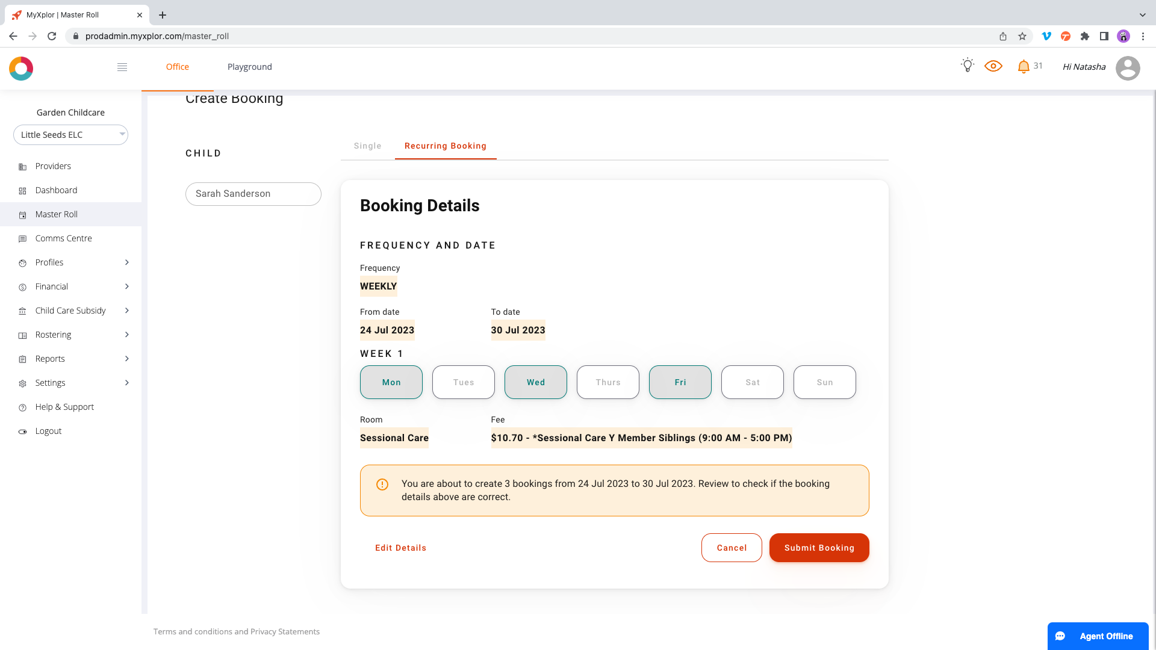Click the Xplor logo
This screenshot has width=1156, height=650.
[21, 68]
